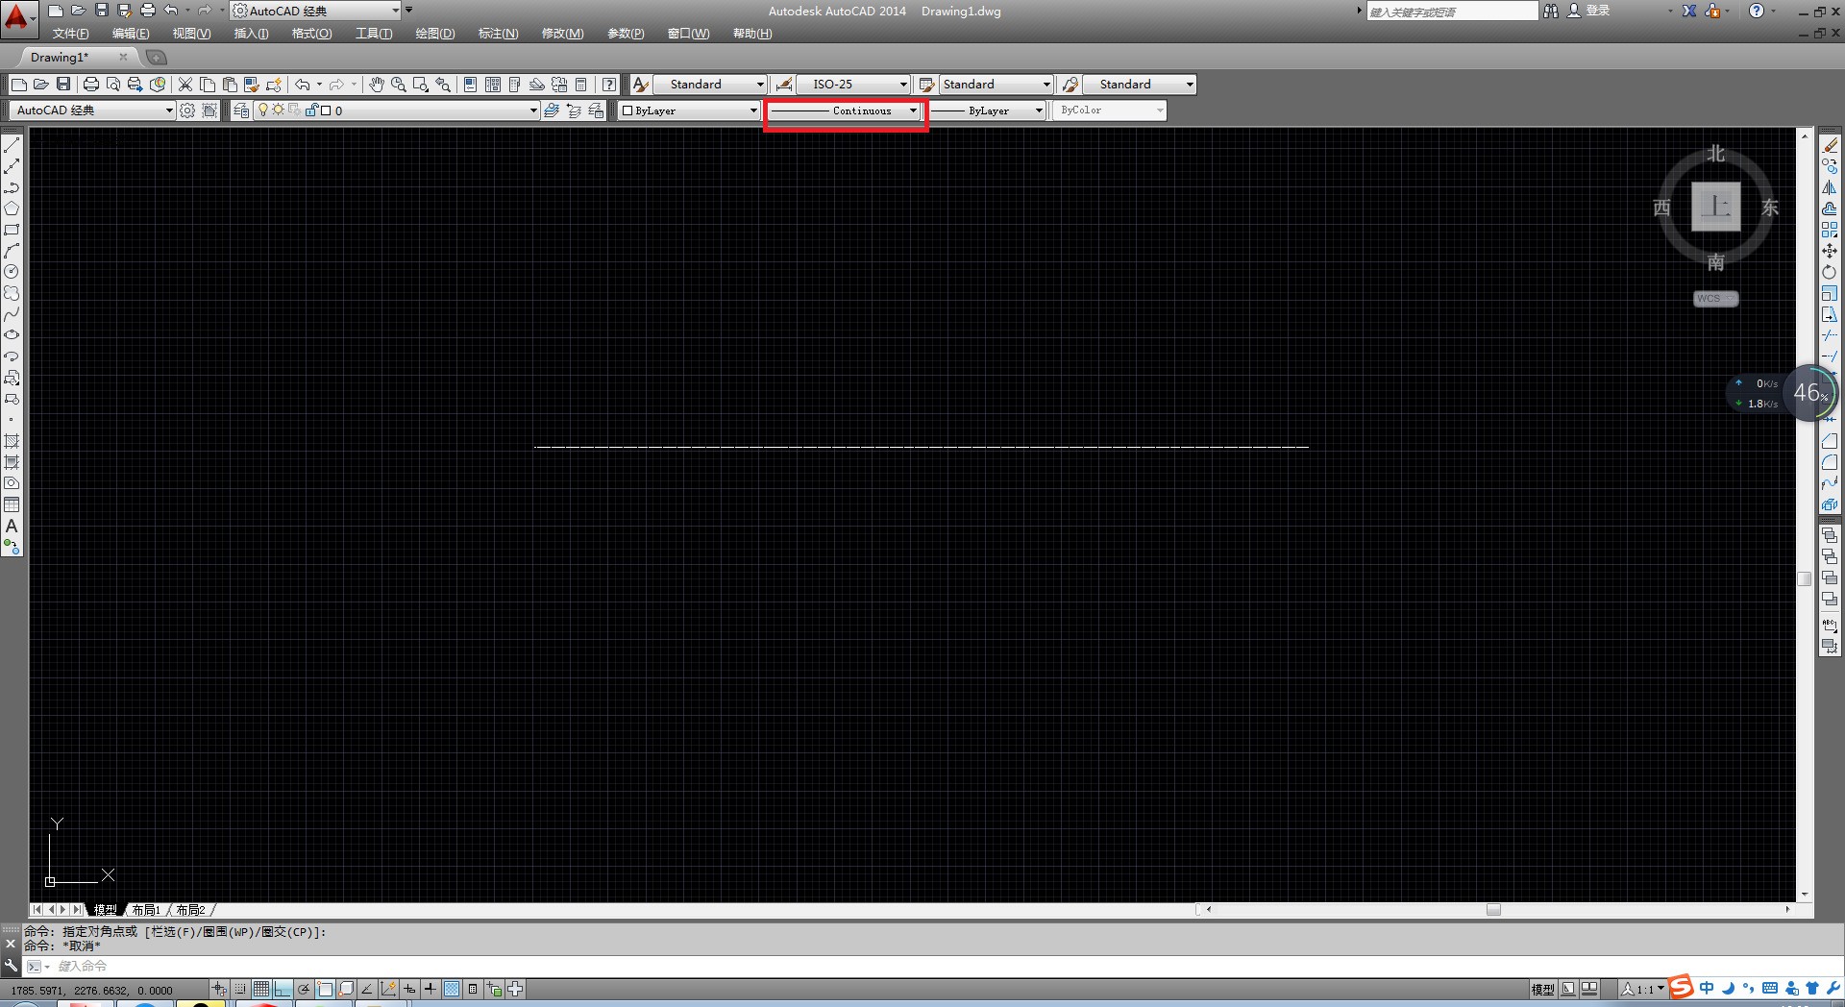Pick the Circle drawing tool
This screenshot has width=1845, height=1007.
click(x=12, y=272)
